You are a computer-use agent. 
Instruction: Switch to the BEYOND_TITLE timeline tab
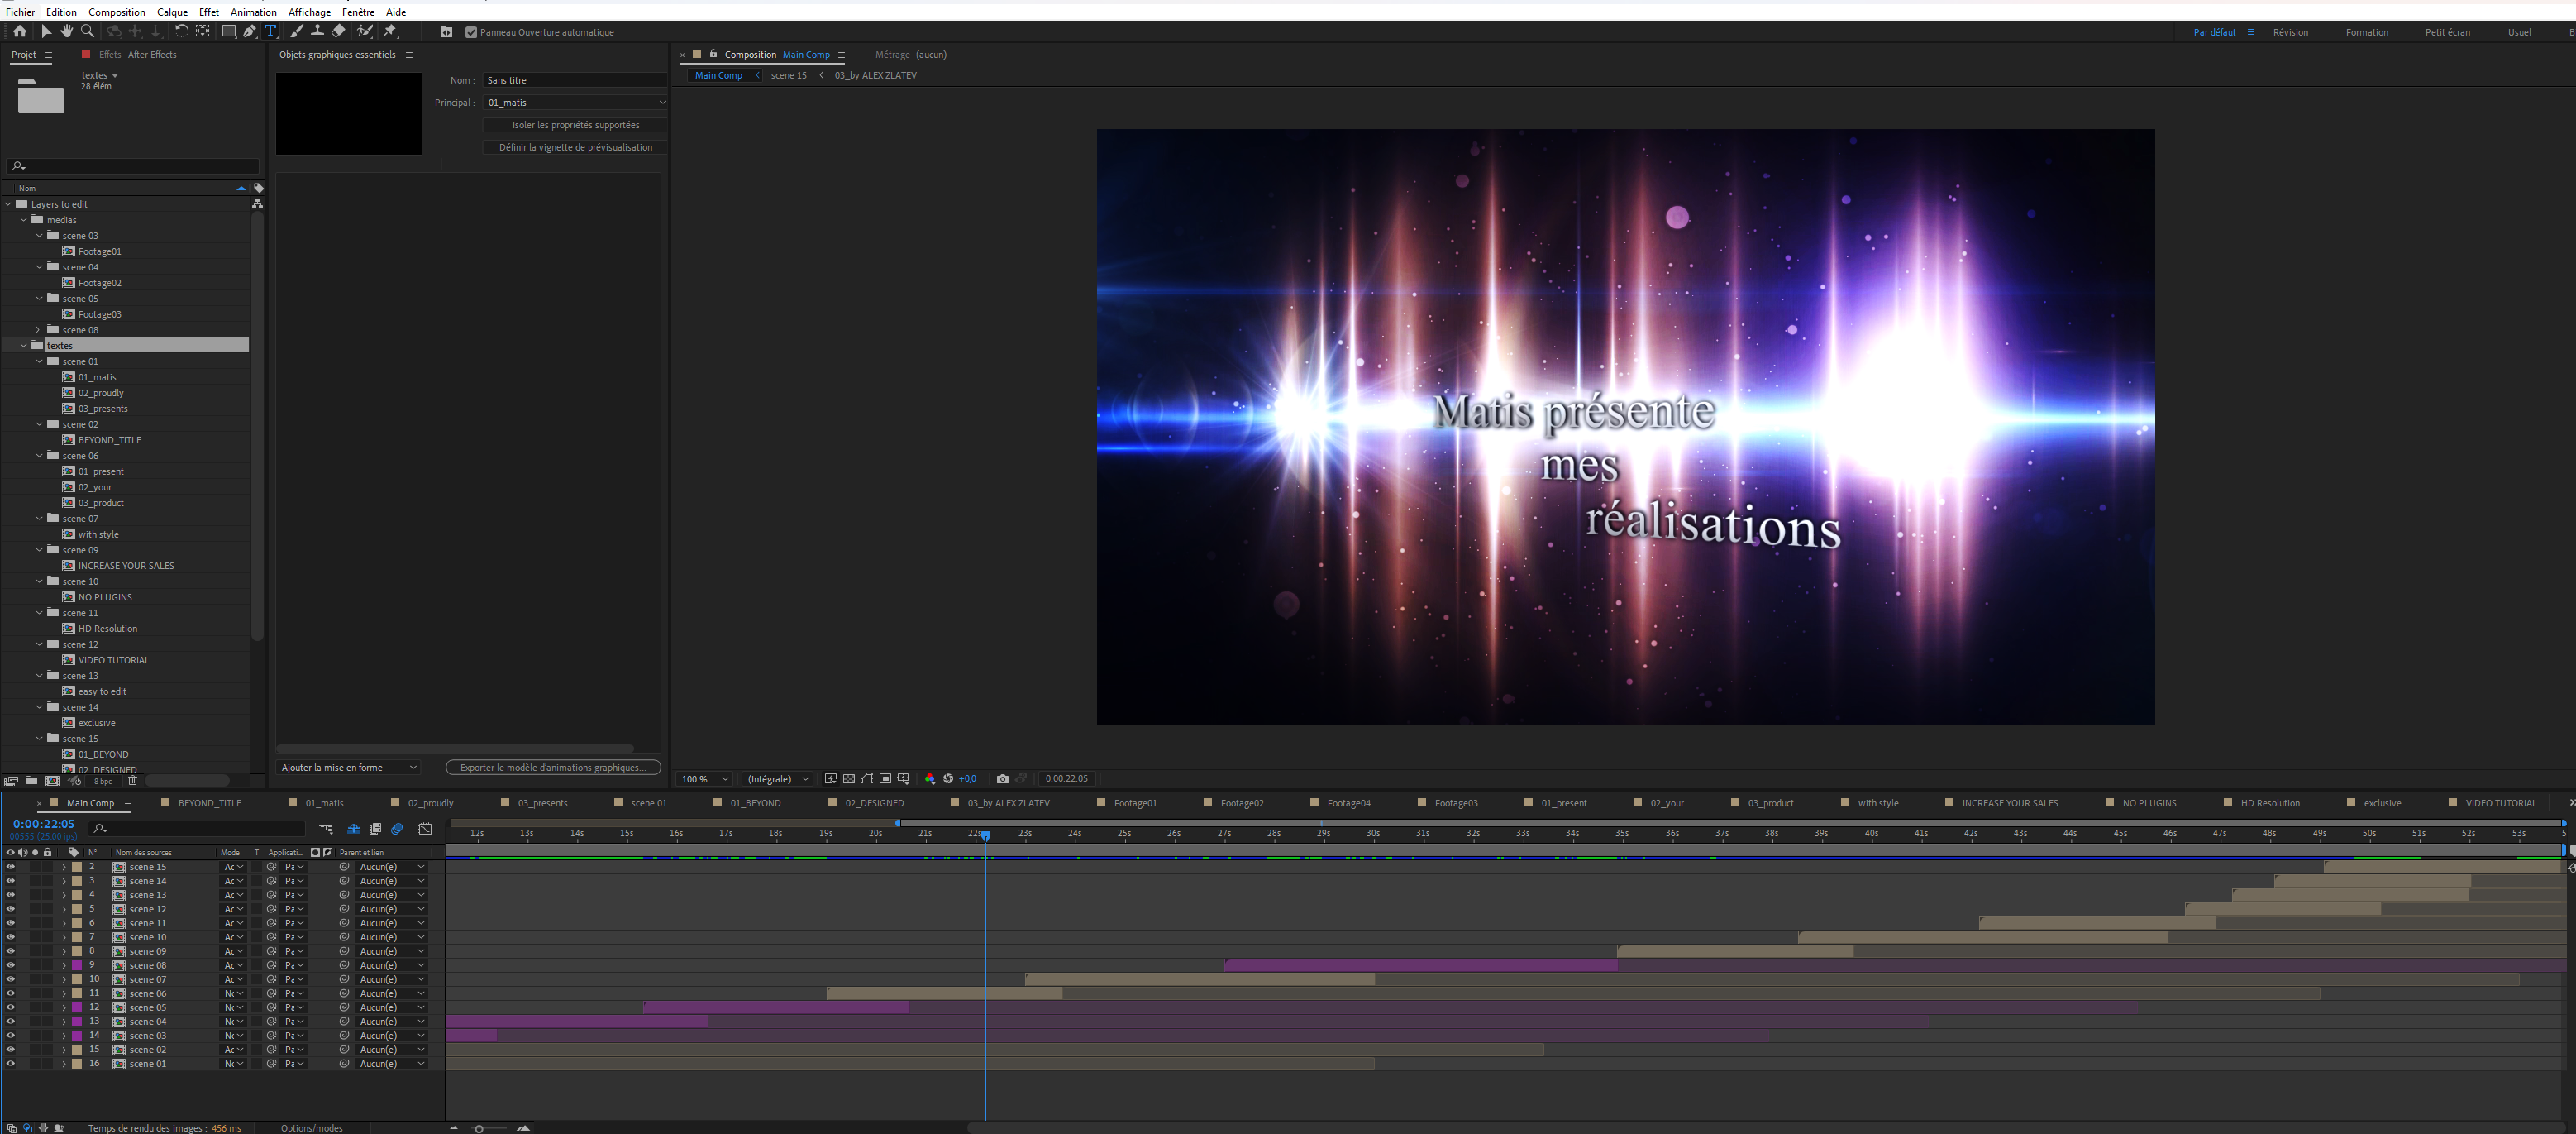209,802
